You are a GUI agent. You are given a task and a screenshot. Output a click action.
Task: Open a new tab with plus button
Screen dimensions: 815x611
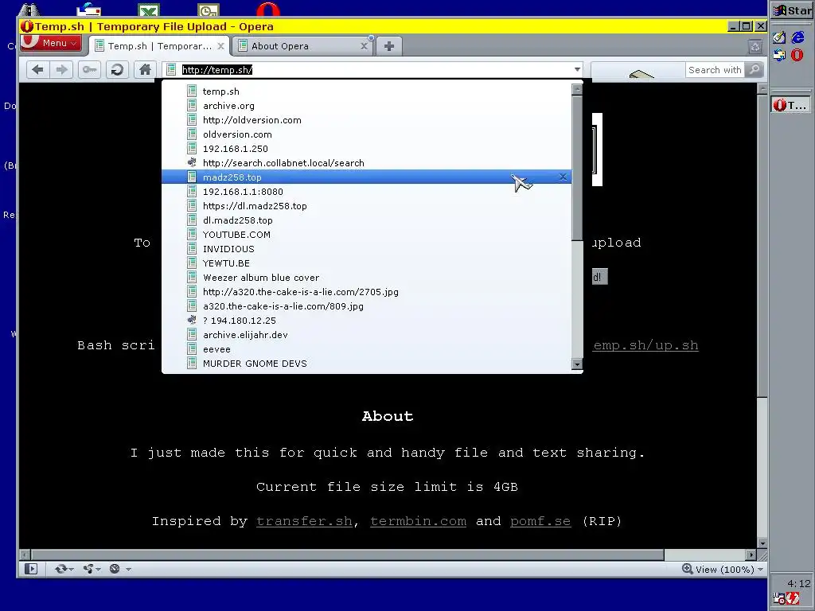[x=388, y=46]
